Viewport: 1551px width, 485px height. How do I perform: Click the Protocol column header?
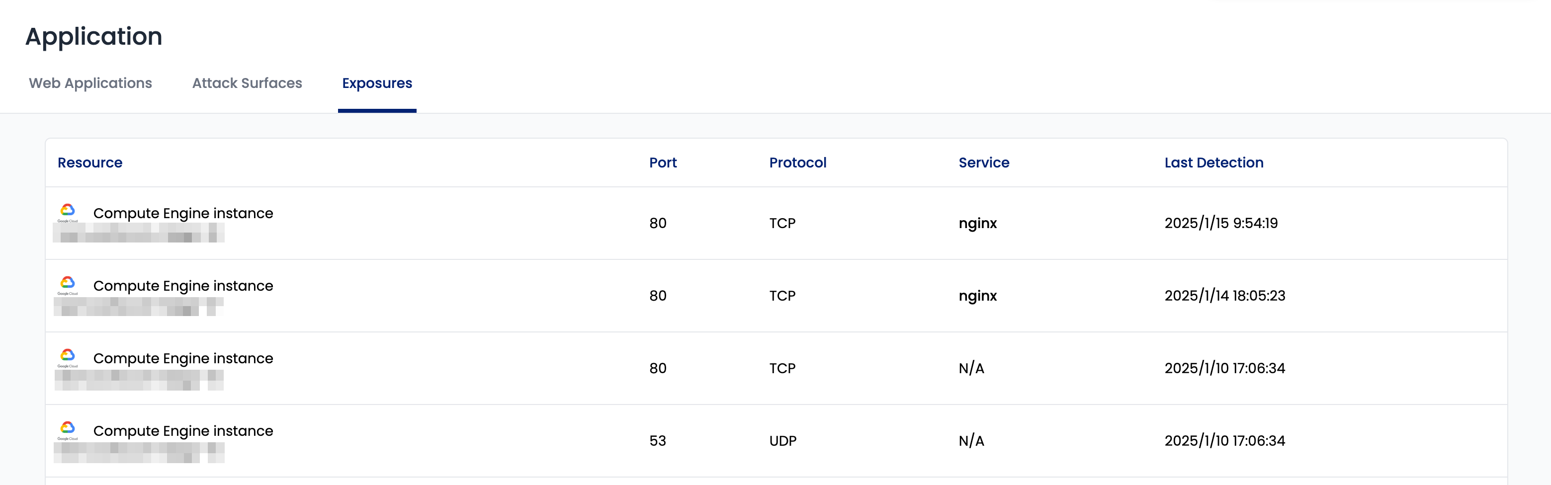(x=798, y=162)
